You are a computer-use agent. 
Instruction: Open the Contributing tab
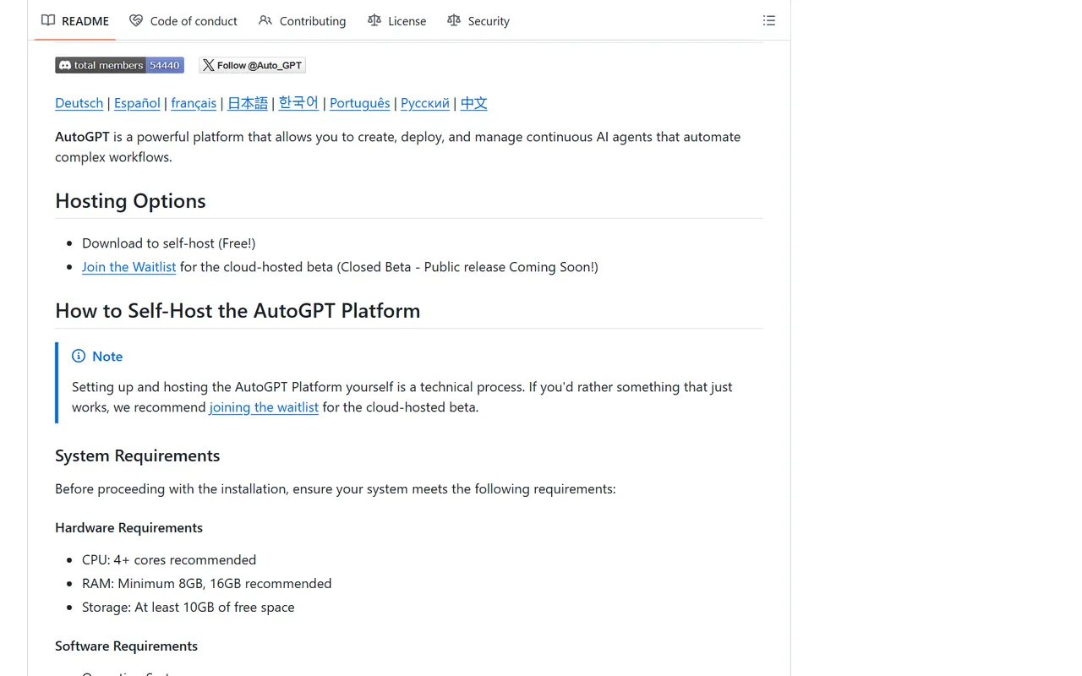303,21
